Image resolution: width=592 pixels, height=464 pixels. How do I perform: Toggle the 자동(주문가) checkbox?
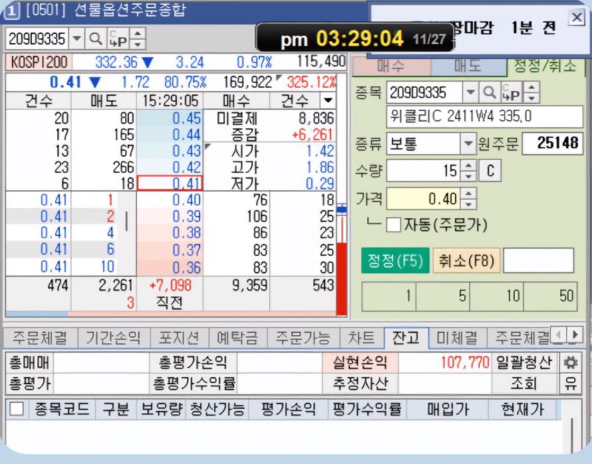coord(393,225)
